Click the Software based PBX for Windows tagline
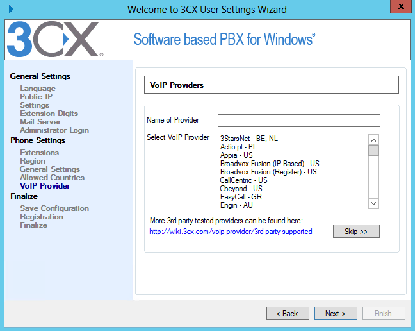 coord(224,40)
